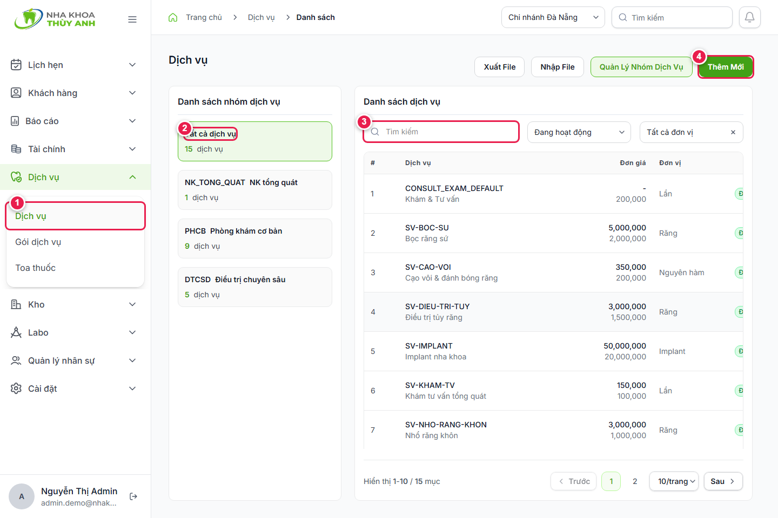
Task: Expand the Lịch hẹn menu chevron
Action: point(132,65)
